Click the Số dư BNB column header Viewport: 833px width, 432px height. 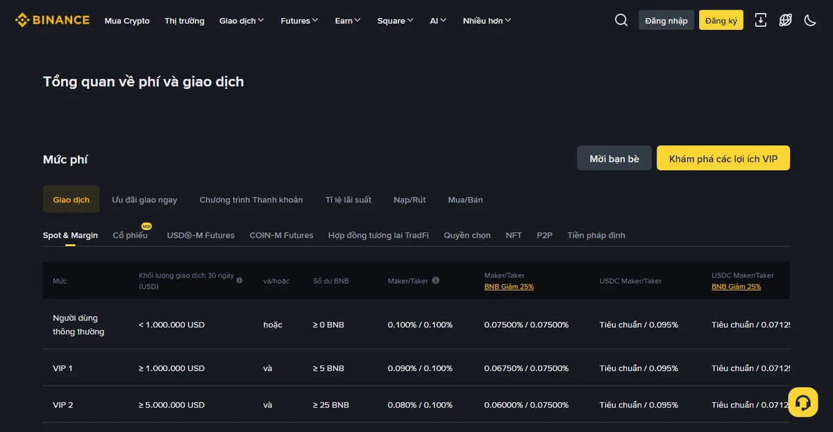click(330, 281)
